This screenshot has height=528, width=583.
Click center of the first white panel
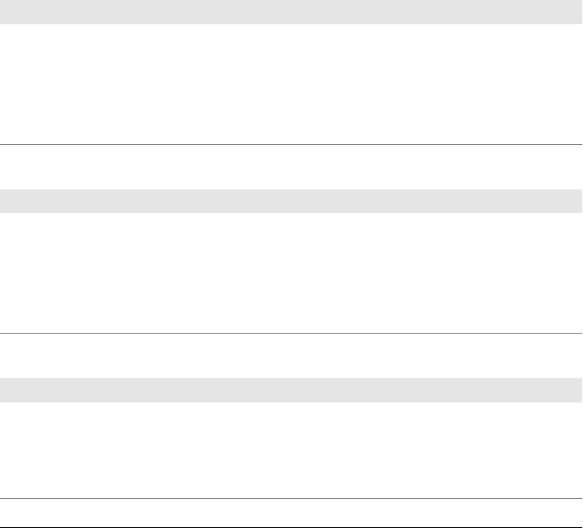291,83
